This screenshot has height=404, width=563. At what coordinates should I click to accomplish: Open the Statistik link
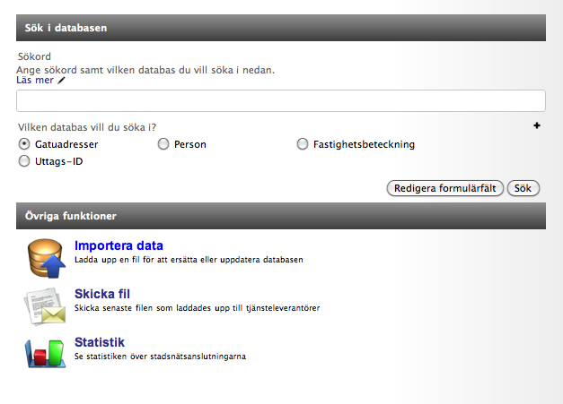(100, 342)
